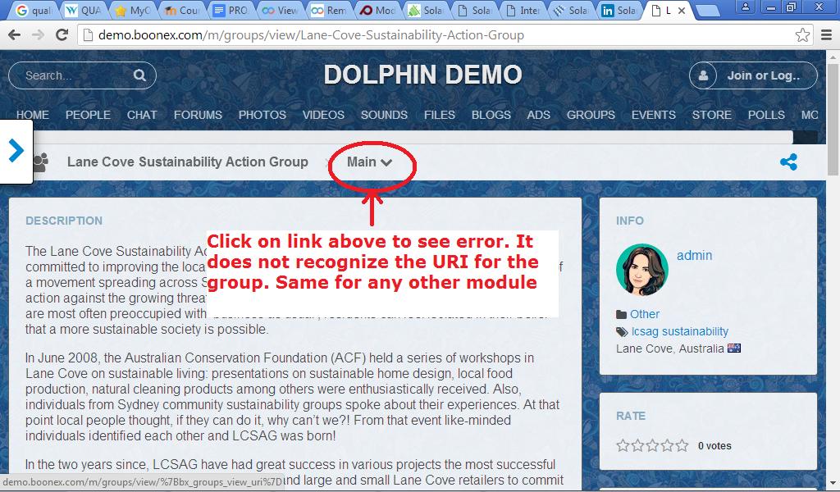Open the FORUMS menu item
The height and width of the screenshot is (492, 840).
[198, 115]
